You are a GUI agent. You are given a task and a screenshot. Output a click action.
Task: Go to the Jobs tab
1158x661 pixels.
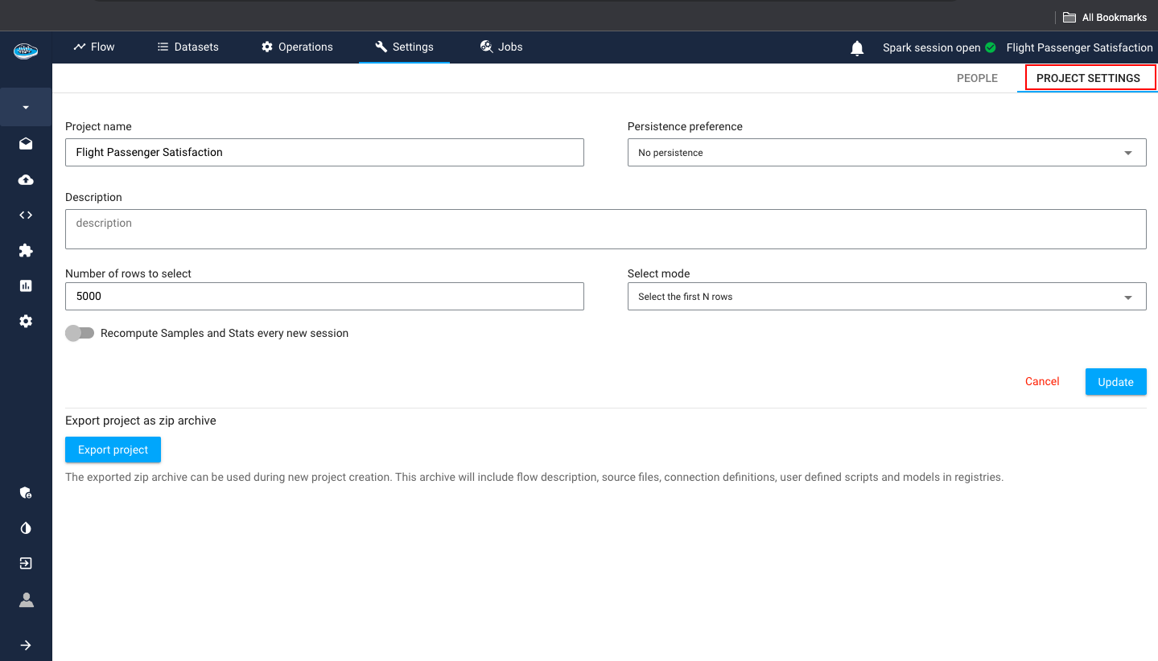point(501,47)
